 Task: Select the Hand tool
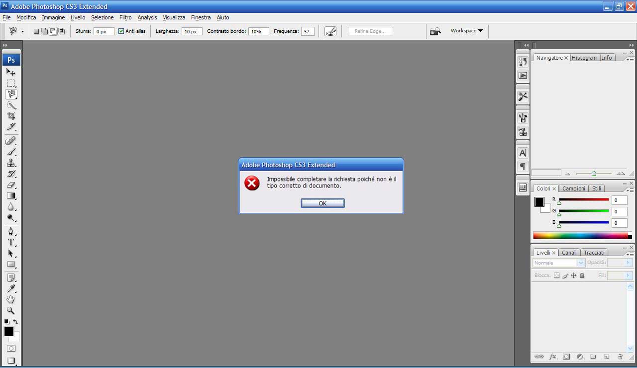click(x=11, y=299)
